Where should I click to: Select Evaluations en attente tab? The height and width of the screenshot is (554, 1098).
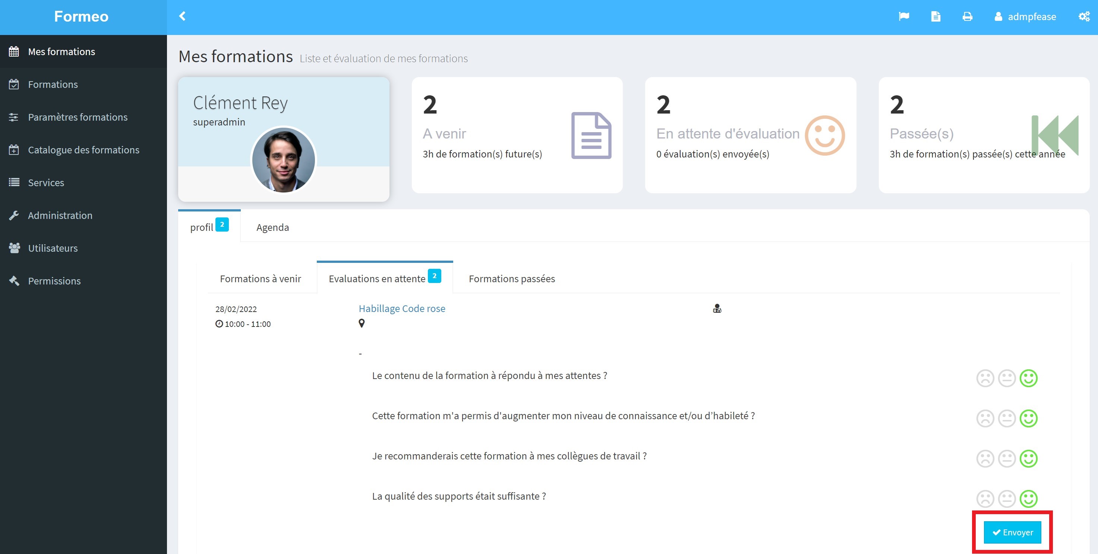(x=385, y=278)
